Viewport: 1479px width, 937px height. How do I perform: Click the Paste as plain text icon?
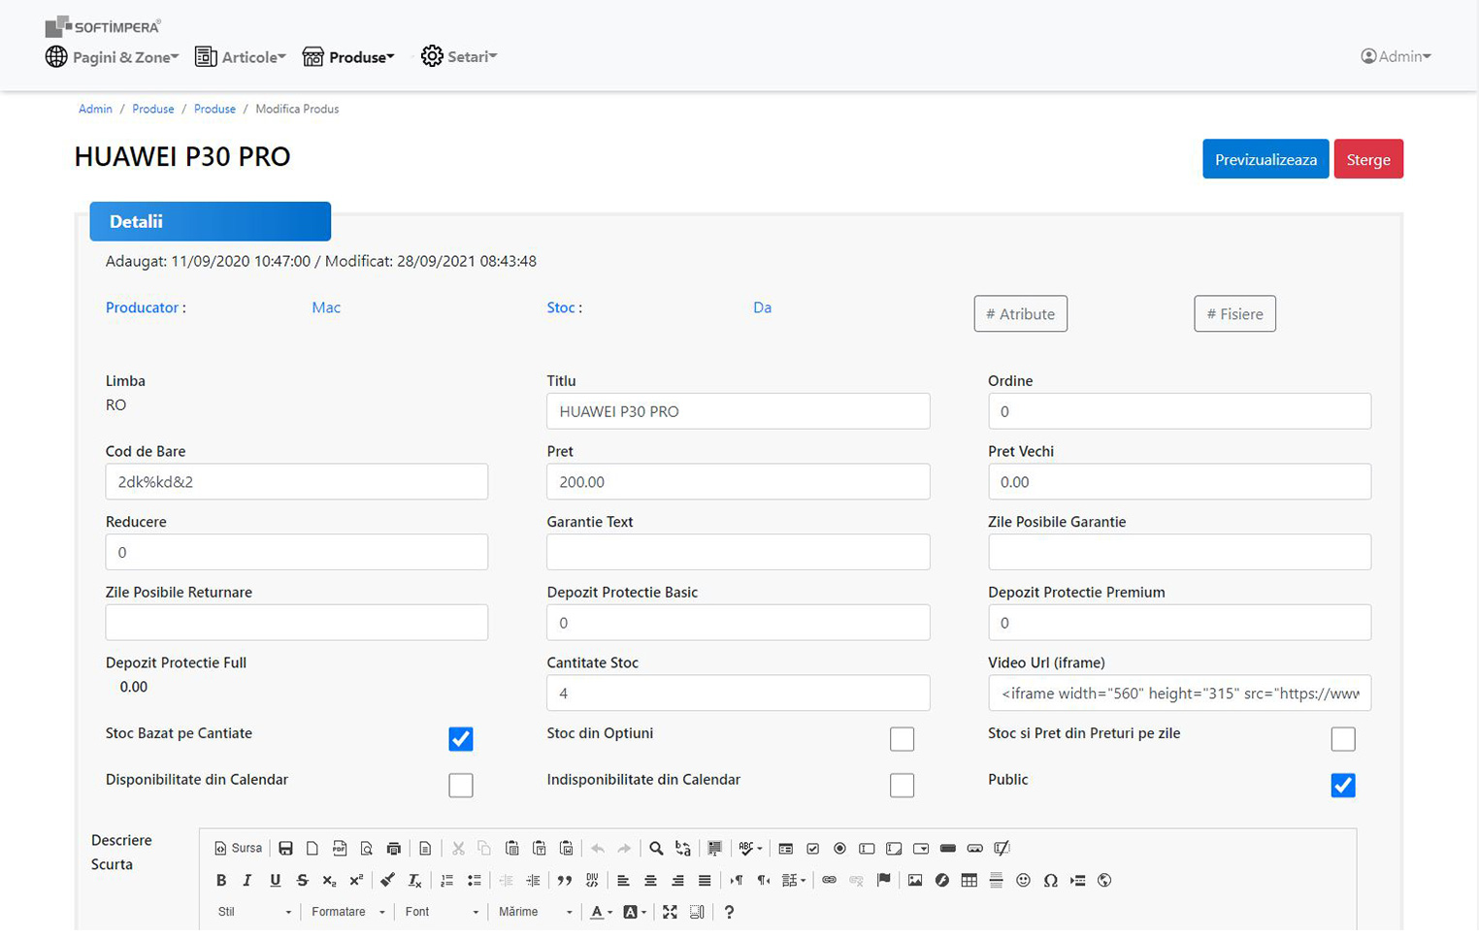click(x=540, y=849)
